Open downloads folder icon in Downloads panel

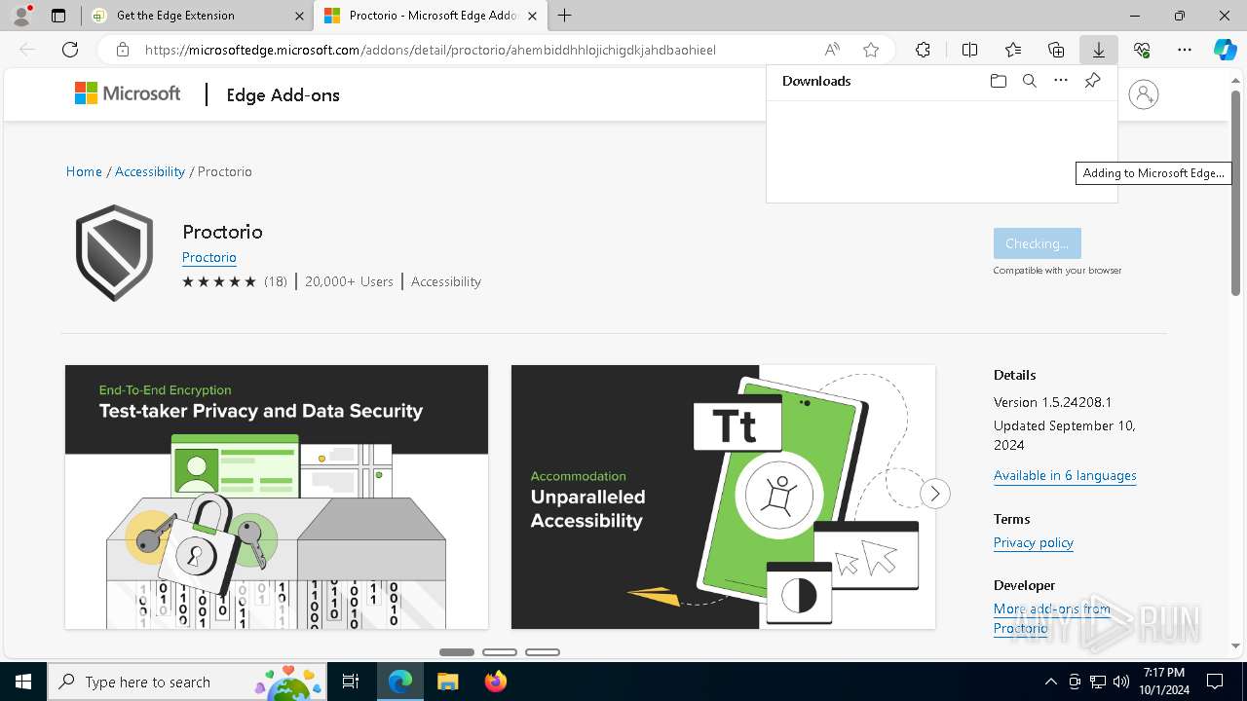click(998, 81)
